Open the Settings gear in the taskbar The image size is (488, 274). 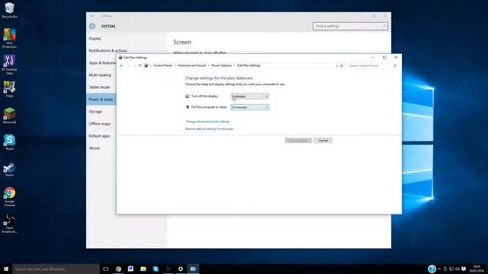181,269
